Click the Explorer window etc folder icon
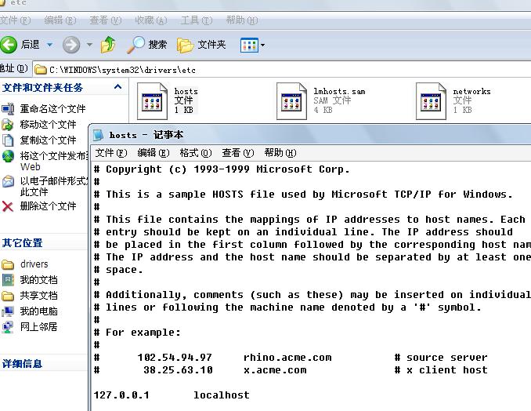531x411 pixels. [2, 2]
